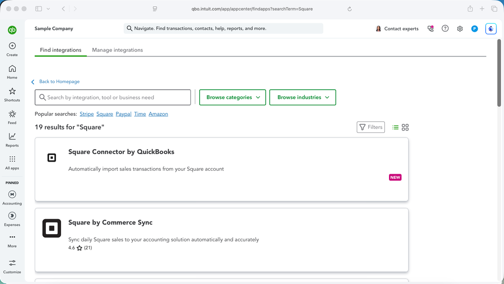This screenshot has width=504, height=284.
Task: Click the 4.6 star rating of Commerce Sync
Action: [x=80, y=248]
